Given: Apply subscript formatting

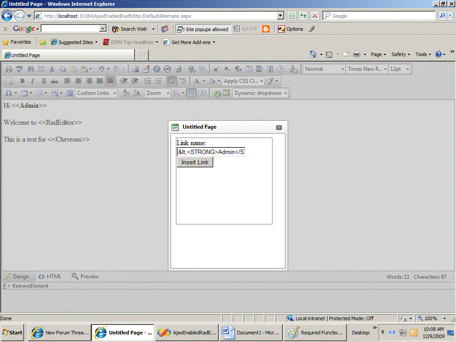Looking at the screenshot, I should tap(227, 69).
